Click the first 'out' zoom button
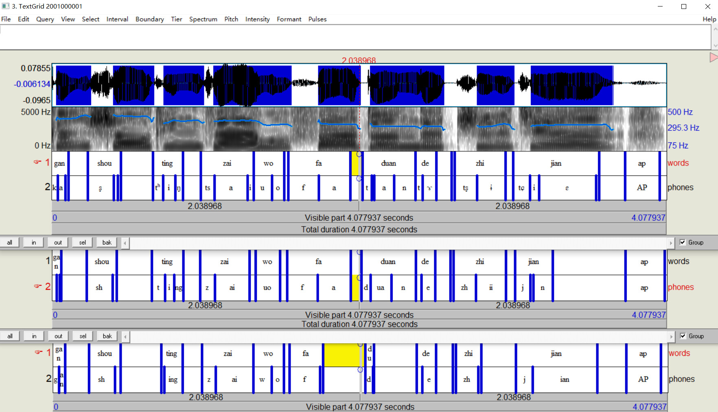The image size is (718, 412). point(58,242)
